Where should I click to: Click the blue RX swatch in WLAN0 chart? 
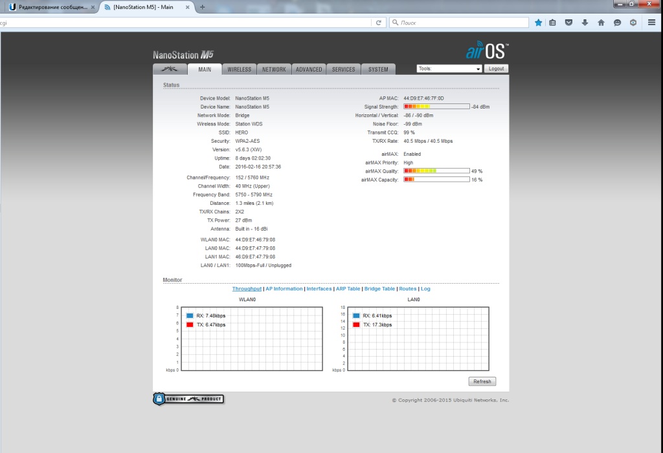[x=190, y=316]
